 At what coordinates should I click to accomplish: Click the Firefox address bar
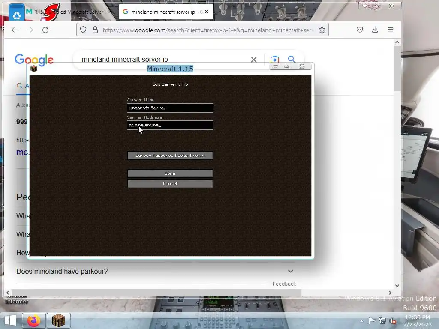[x=202, y=30]
